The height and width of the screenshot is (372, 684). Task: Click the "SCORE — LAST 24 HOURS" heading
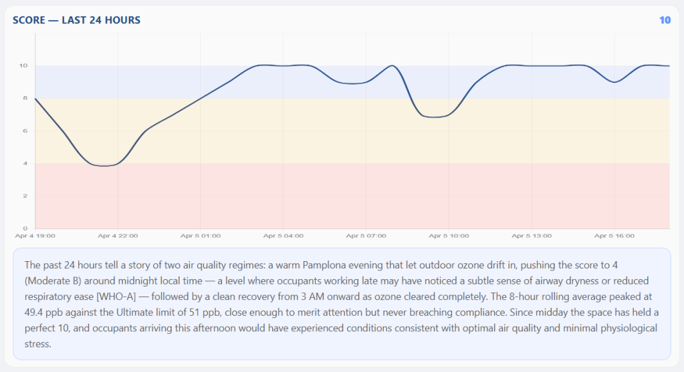point(76,20)
